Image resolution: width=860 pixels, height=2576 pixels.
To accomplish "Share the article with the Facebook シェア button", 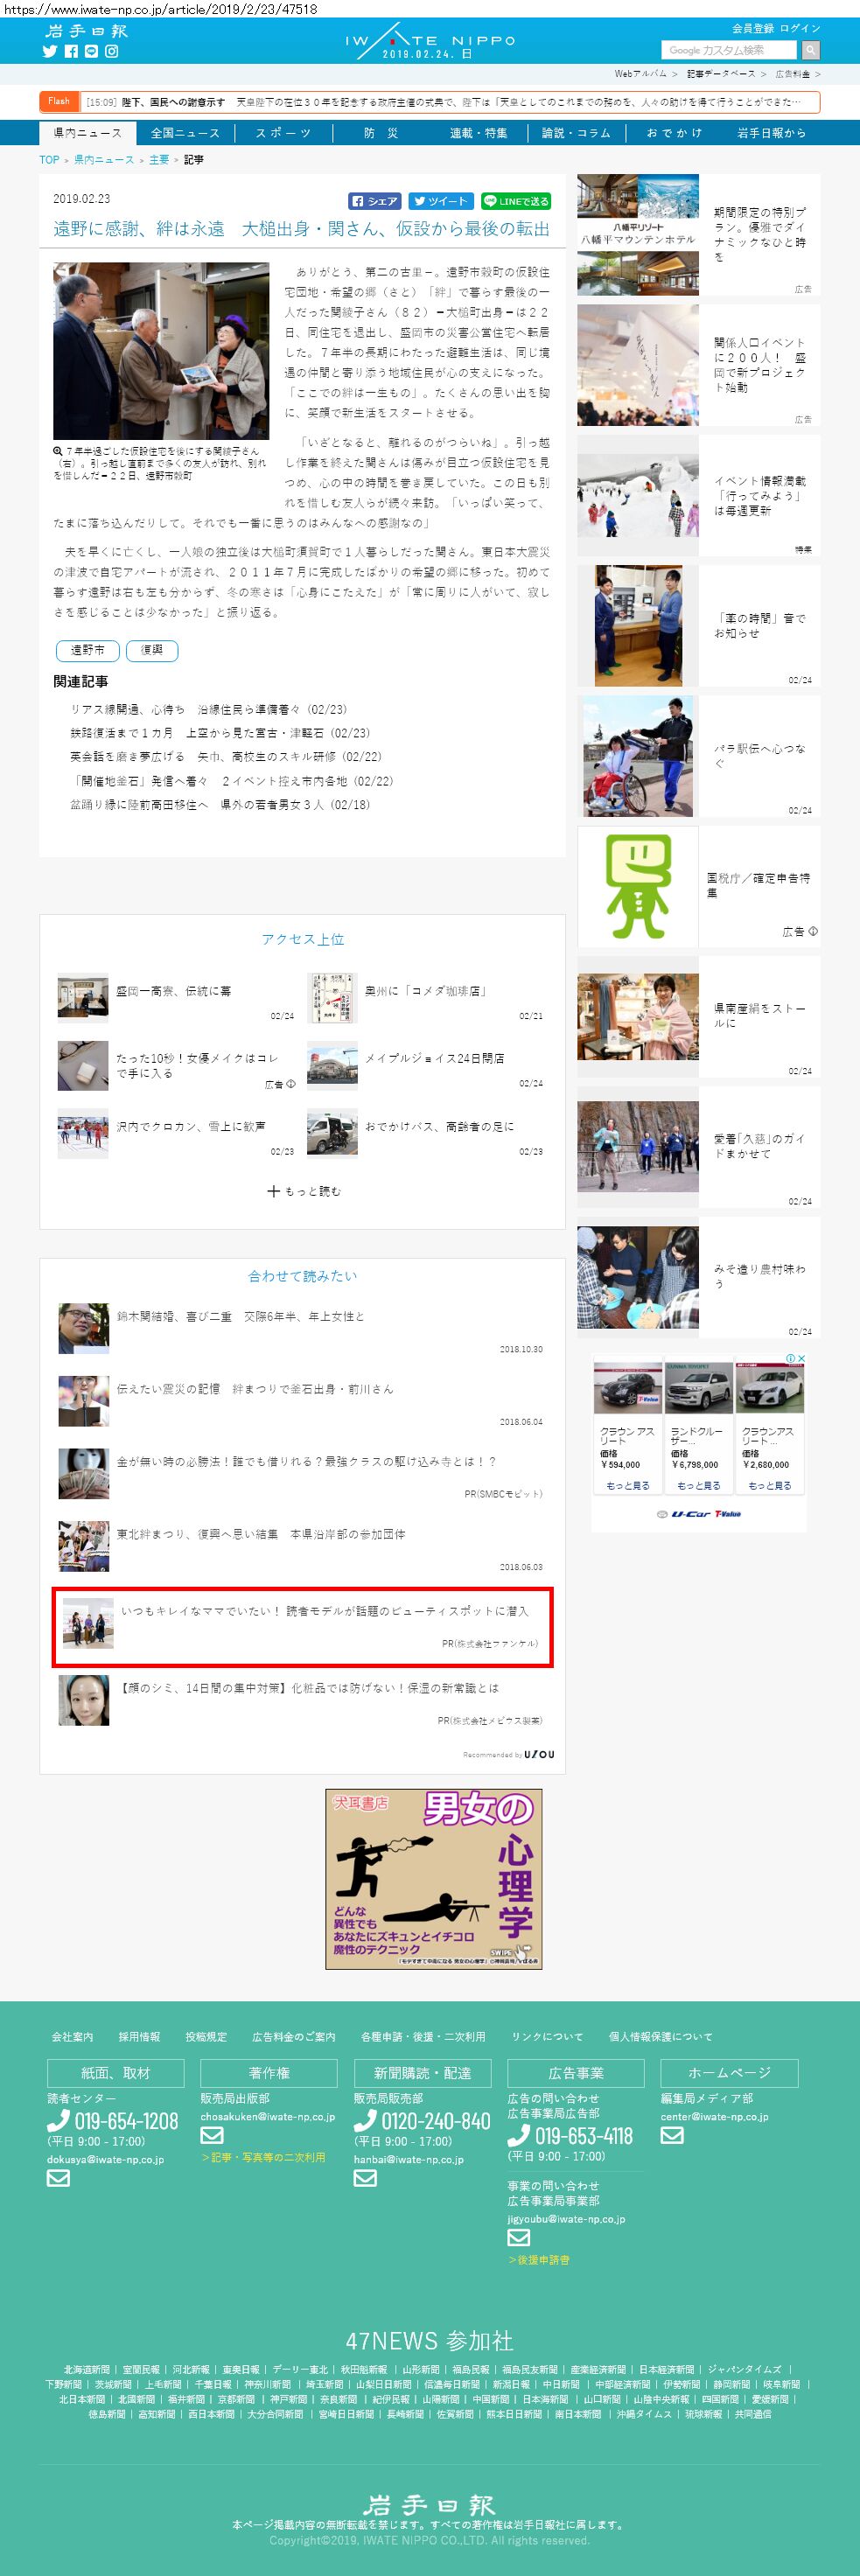I will pyautogui.click(x=375, y=201).
